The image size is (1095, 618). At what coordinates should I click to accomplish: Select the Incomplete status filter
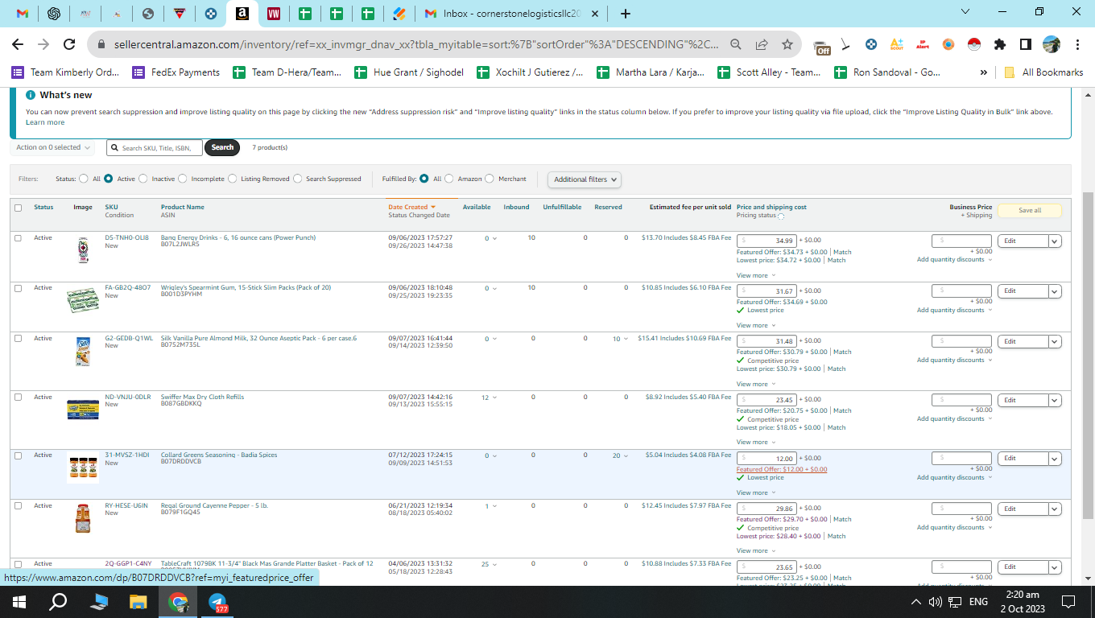(x=183, y=179)
